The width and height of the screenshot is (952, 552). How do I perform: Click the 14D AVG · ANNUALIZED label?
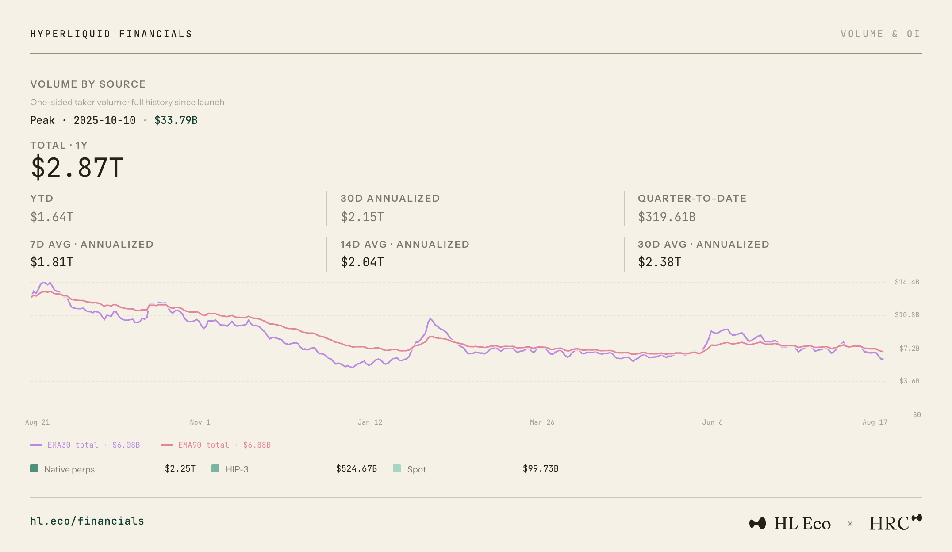pyautogui.click(x=405, y=244)
